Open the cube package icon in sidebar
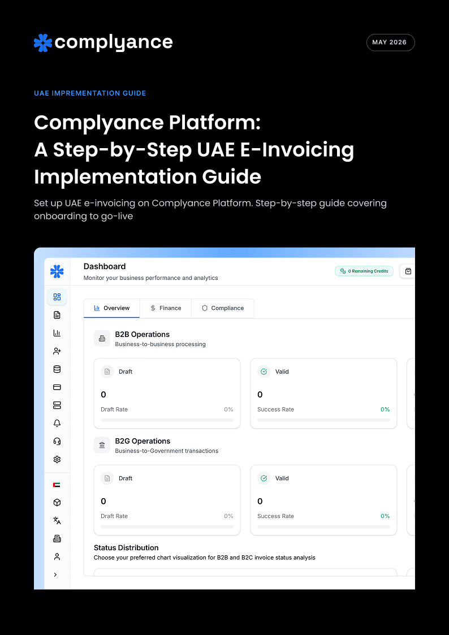 point(57,503)
